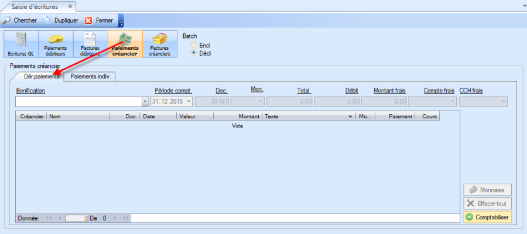Go to previous record in navigator
This screenshot has width=527, height=234.
click(x=60, y=218)
